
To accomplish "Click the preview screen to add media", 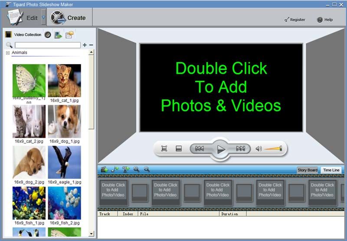I will (221, 87).
